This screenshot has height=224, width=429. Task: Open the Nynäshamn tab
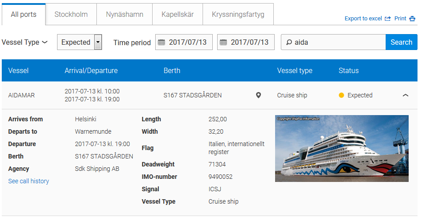click(x=124, y=15)
